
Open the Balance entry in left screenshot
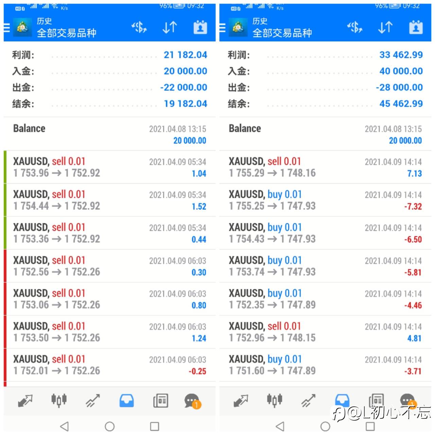point(109,134)
